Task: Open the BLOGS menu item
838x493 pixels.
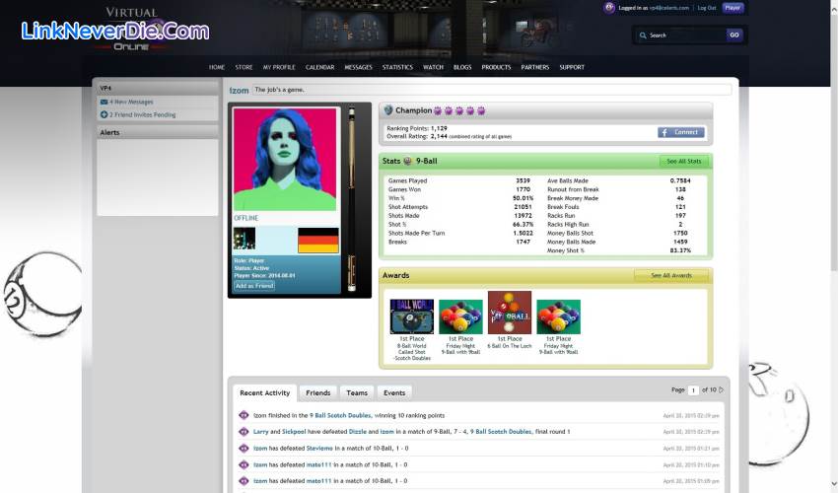Action: pos(462,67)
